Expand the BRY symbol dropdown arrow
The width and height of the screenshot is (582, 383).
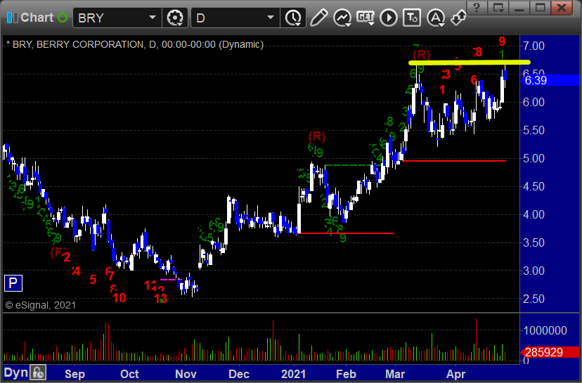coord(153,18)
